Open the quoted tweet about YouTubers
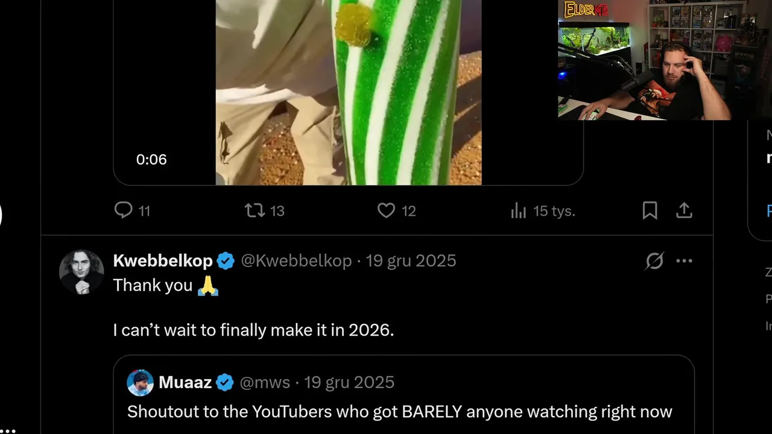The image size is (772, 434). [399, 412]
